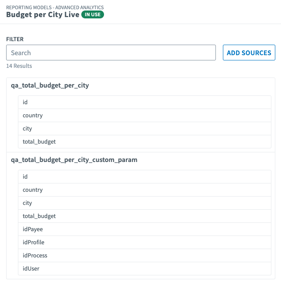Screen dimensions: 281x285
Task: Choose the idProcess field row
Action: click(144, 256)
